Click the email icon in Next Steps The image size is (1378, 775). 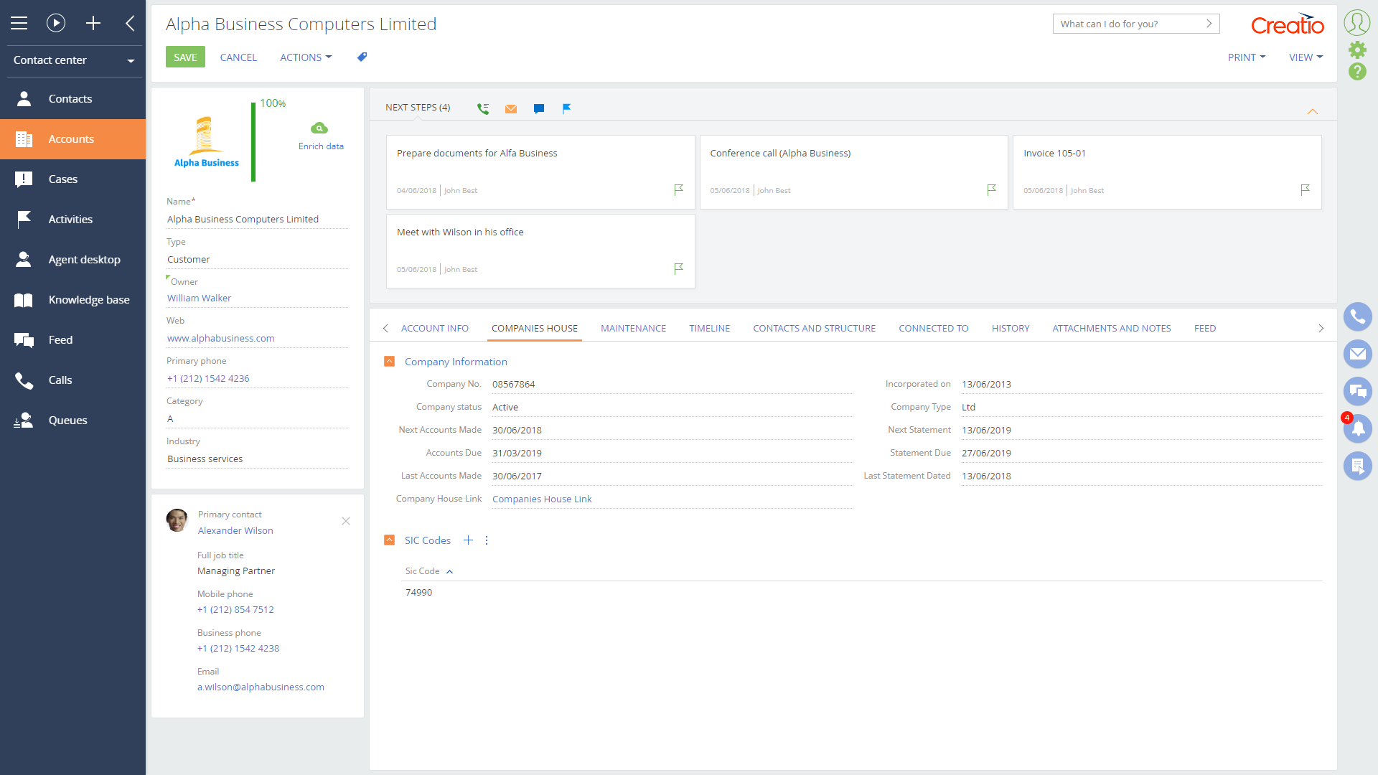[x=511, y=109]
